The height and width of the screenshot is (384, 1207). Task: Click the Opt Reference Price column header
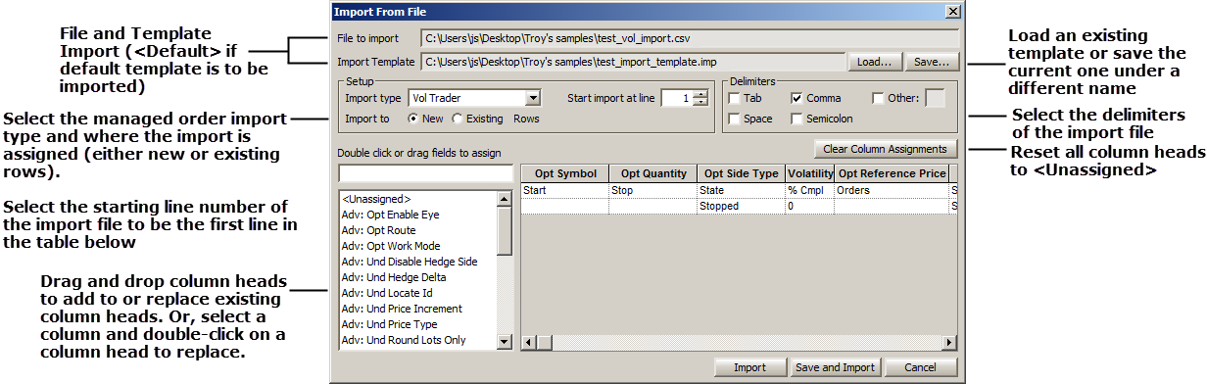coord(892,173)
